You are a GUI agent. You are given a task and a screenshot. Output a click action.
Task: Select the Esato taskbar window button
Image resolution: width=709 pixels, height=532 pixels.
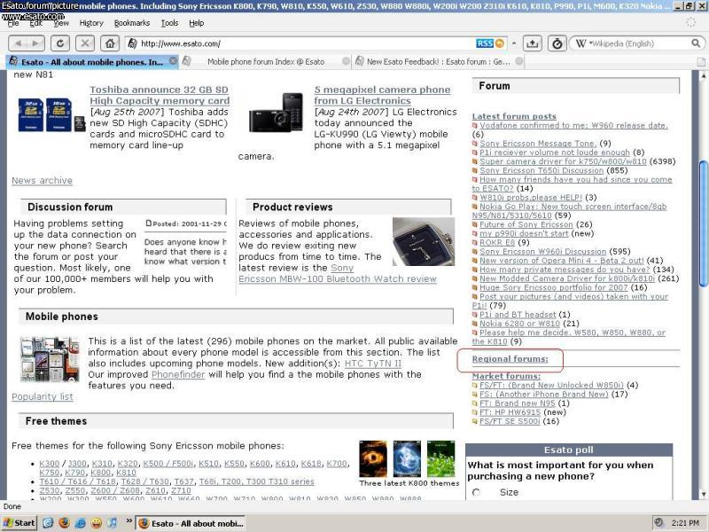point(191,523)
